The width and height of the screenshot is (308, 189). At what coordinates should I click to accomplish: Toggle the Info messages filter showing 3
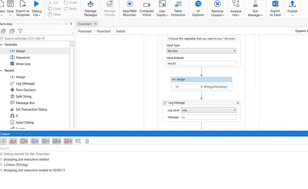pyautogui.click(x=34, y=141)
